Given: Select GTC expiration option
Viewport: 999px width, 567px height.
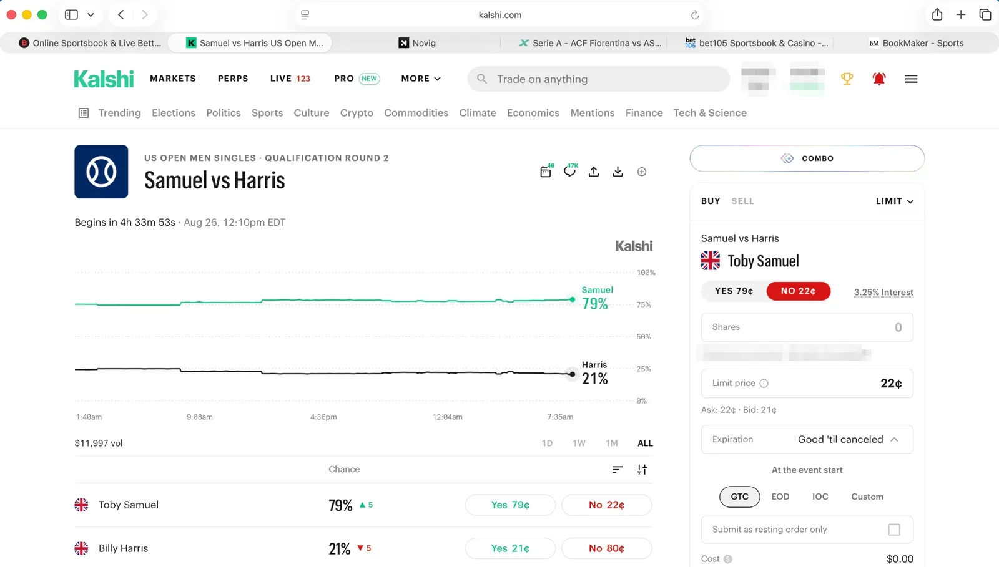Looking at the screenshot, I should click(739, 497).
